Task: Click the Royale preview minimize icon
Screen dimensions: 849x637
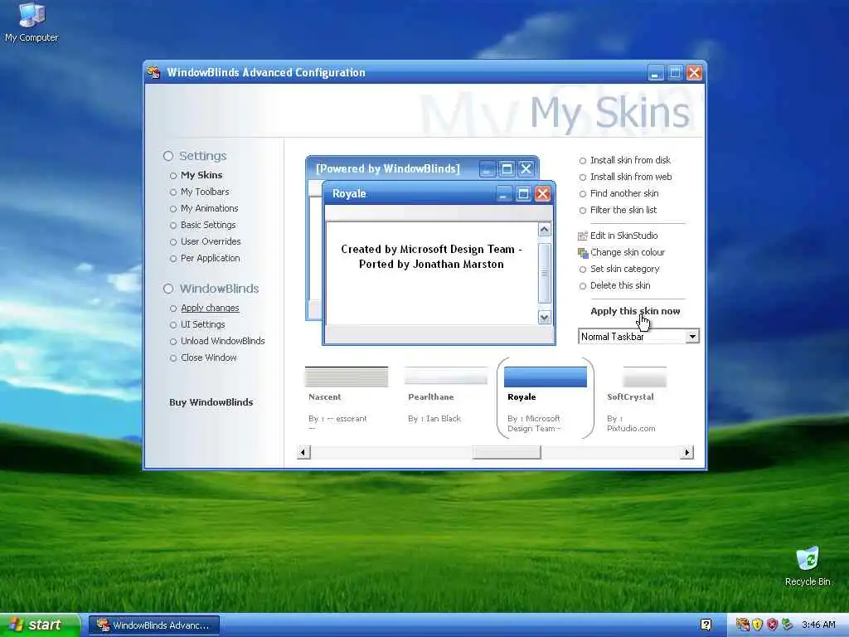Action: [503, 194]
